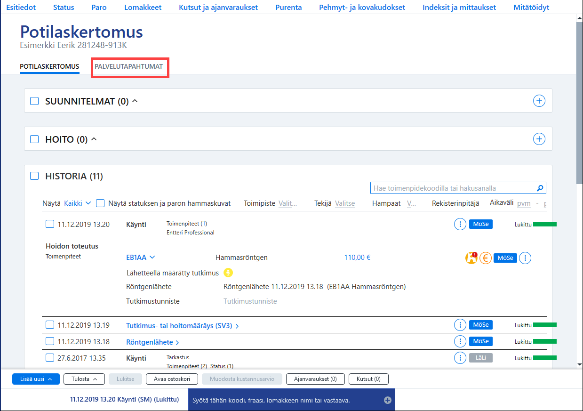The width and height of the screenshot is (583, 411).
Task: Enable Näytä statuksen ja paron hammaskuvat checkbox
Action: point(100,203)
